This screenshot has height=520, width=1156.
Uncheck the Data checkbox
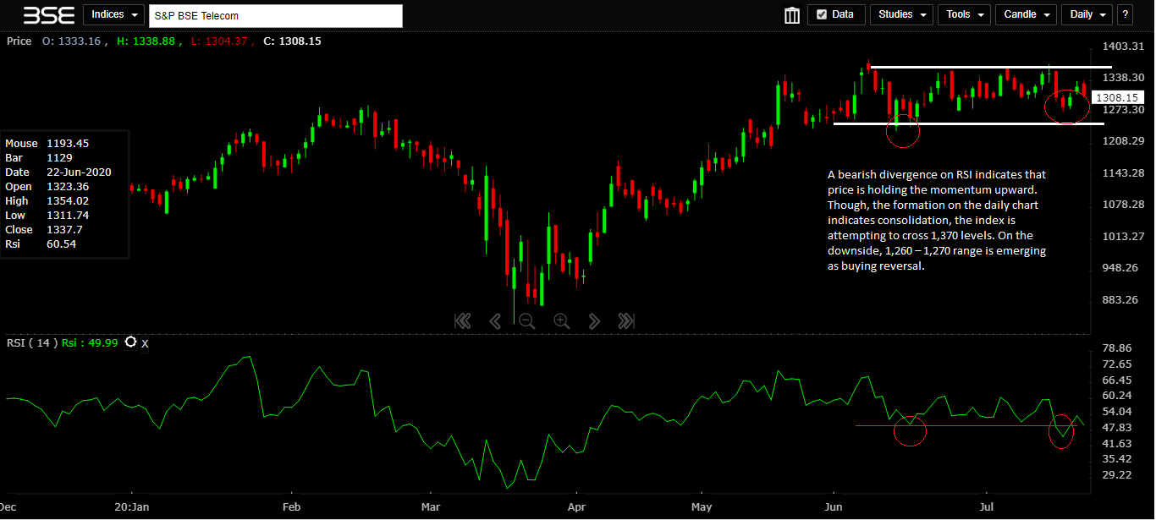pyautogui.click(x=821, y=14)
